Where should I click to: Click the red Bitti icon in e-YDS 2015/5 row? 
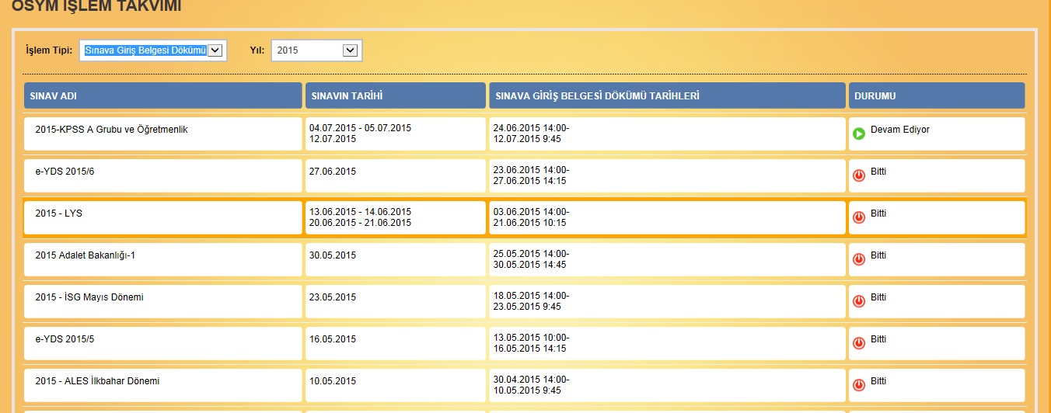point(859,344)
